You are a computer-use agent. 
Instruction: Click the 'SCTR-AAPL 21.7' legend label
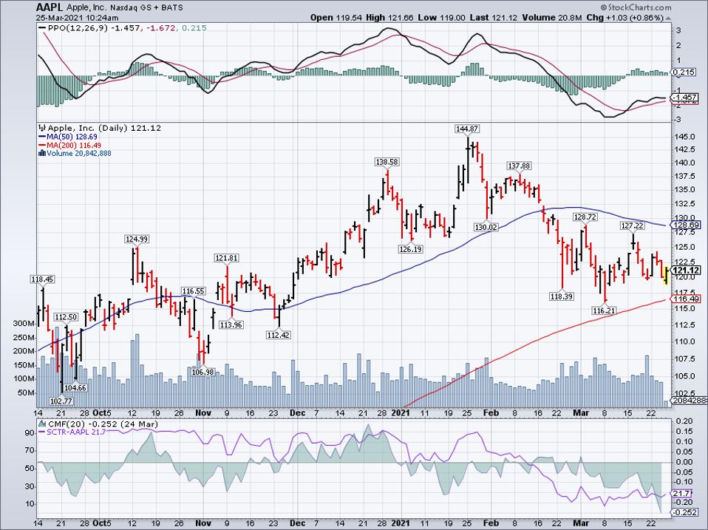coord(77,432)
